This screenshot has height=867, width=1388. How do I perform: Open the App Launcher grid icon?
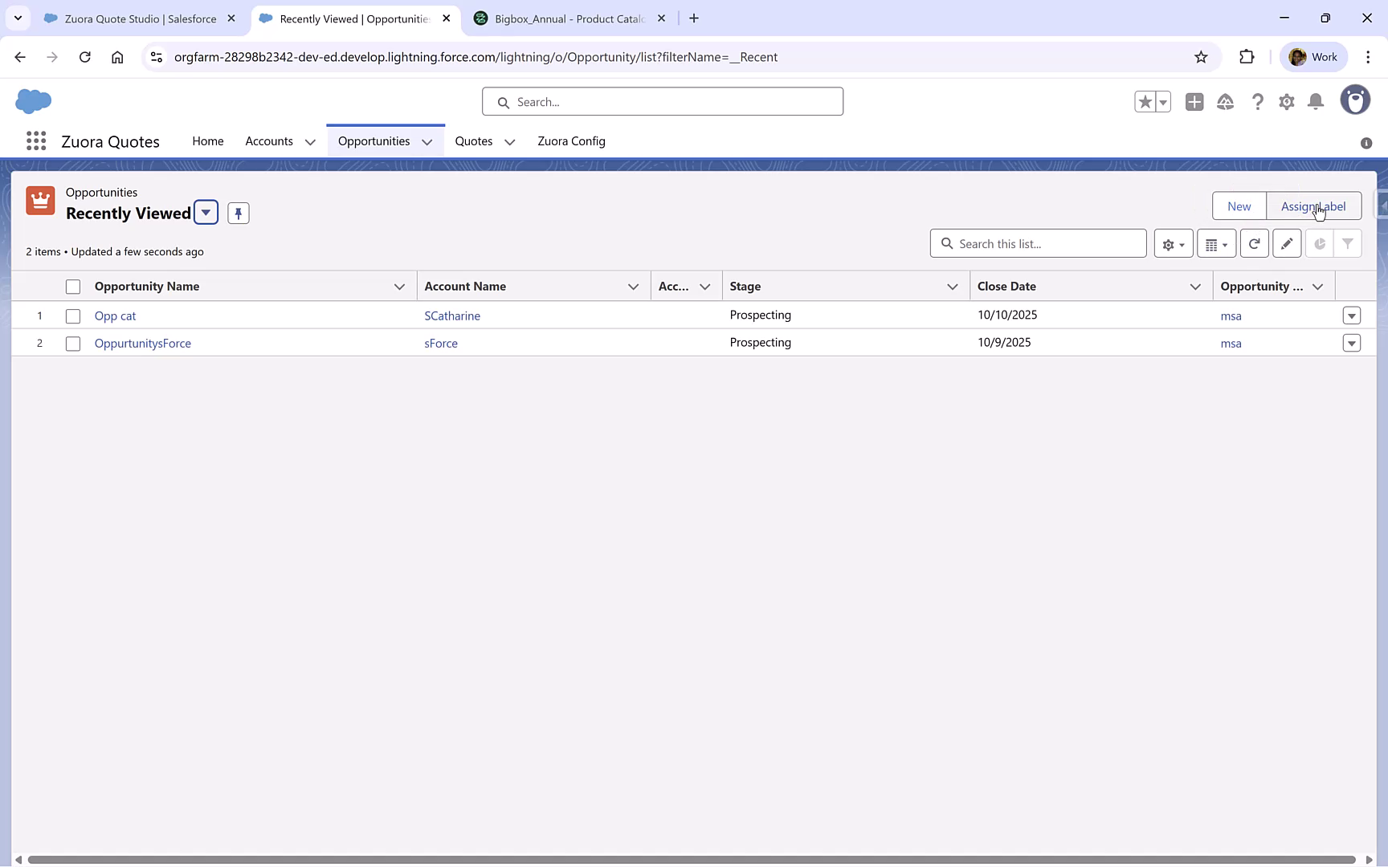click(36, 140)
